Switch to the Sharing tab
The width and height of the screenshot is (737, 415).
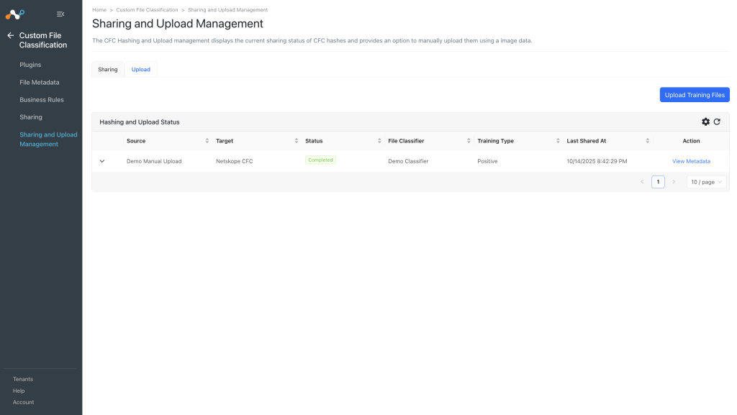(x=108, y=70)
